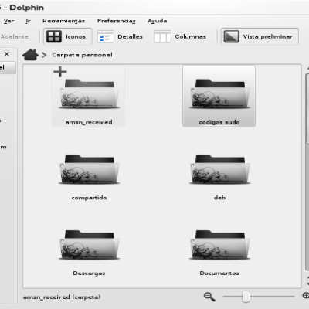The image size is (309, 309).
Task: Click the Iconos grid icon
Action: coord(54,36)
